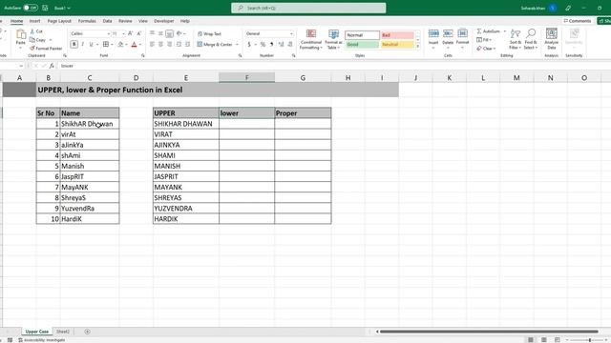611x343 pixels.
Task: Increase font size button
Action: 131,34
